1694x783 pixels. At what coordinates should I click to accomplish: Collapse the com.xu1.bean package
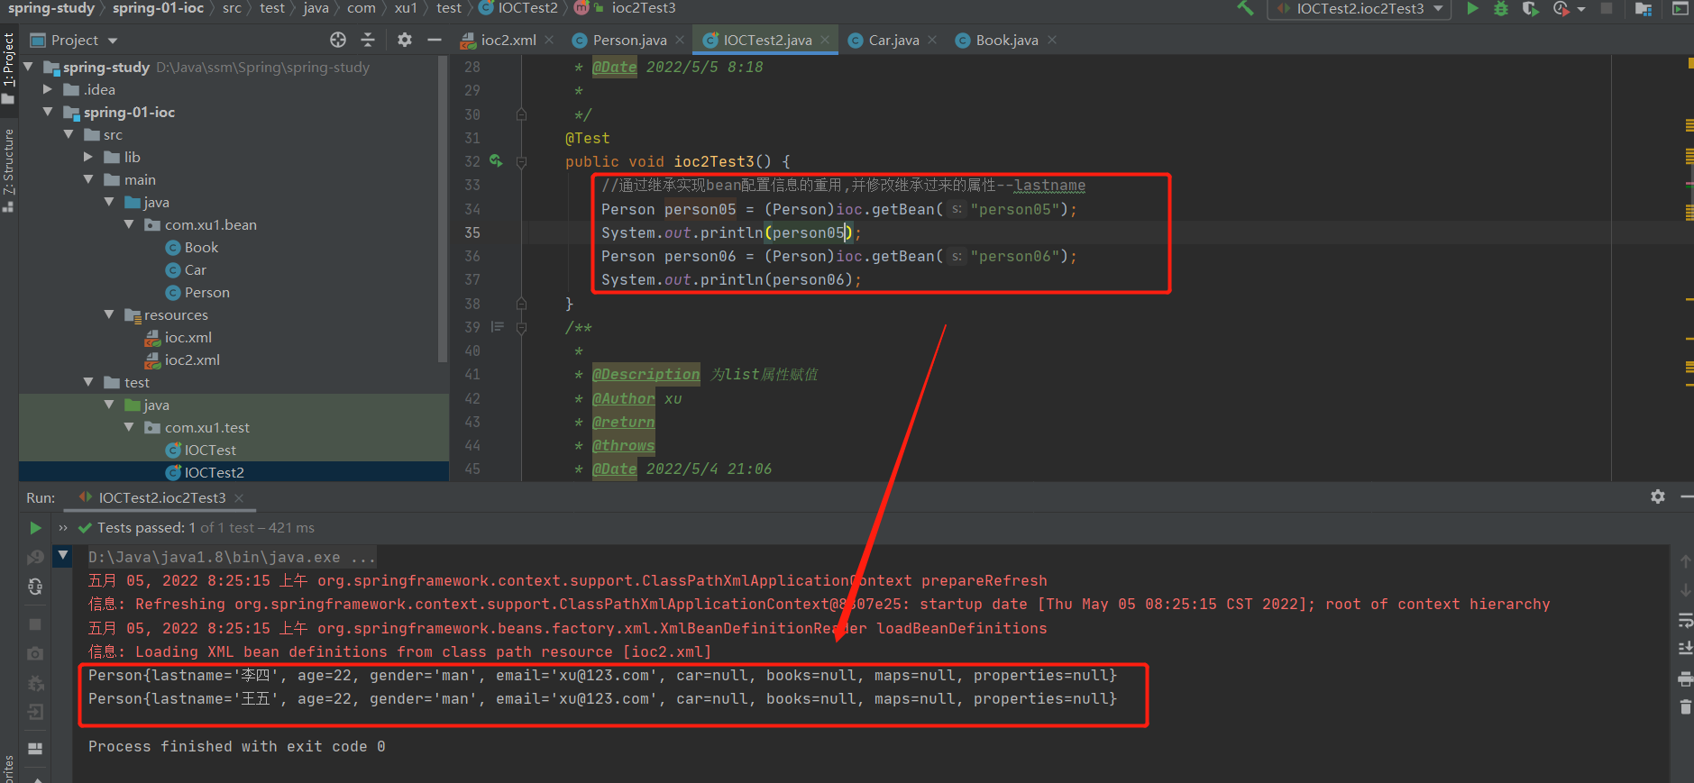click(129, 224)
